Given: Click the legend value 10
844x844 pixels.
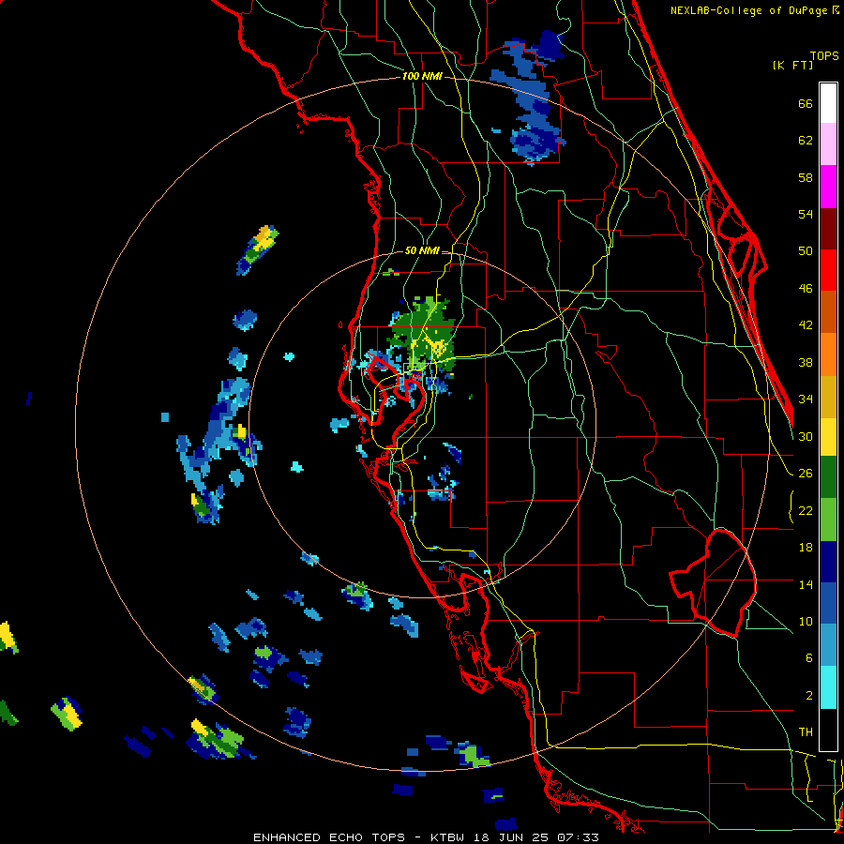Looking at the screenshot, I should tap(806, 621).
